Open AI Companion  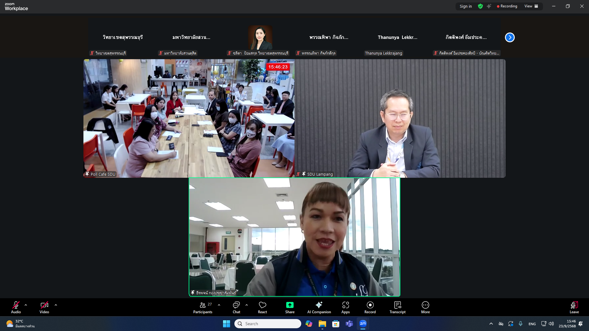click(319, 307)
